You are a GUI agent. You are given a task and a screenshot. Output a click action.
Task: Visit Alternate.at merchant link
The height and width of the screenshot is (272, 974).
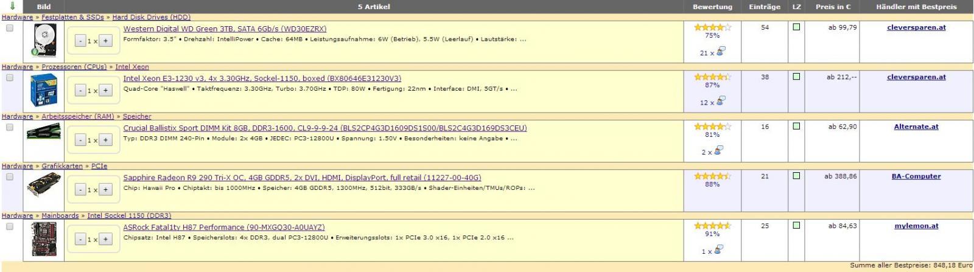click(x=916, y=127)
